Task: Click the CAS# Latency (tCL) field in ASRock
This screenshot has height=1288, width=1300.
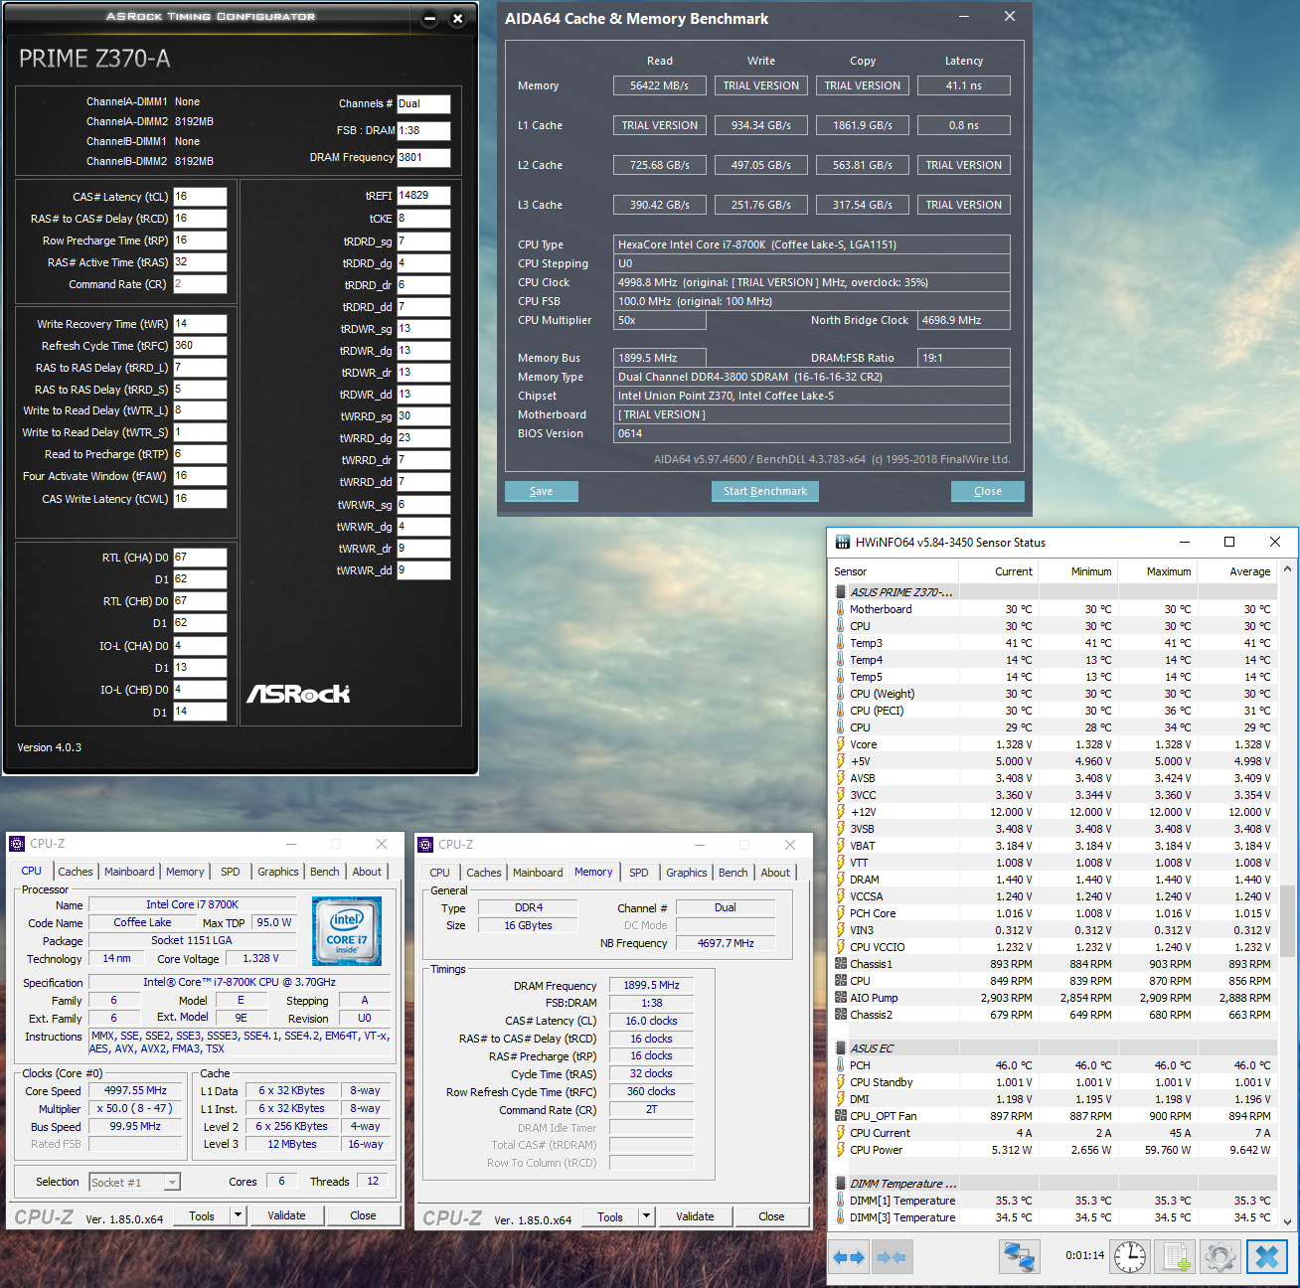Action: point(200,197)
